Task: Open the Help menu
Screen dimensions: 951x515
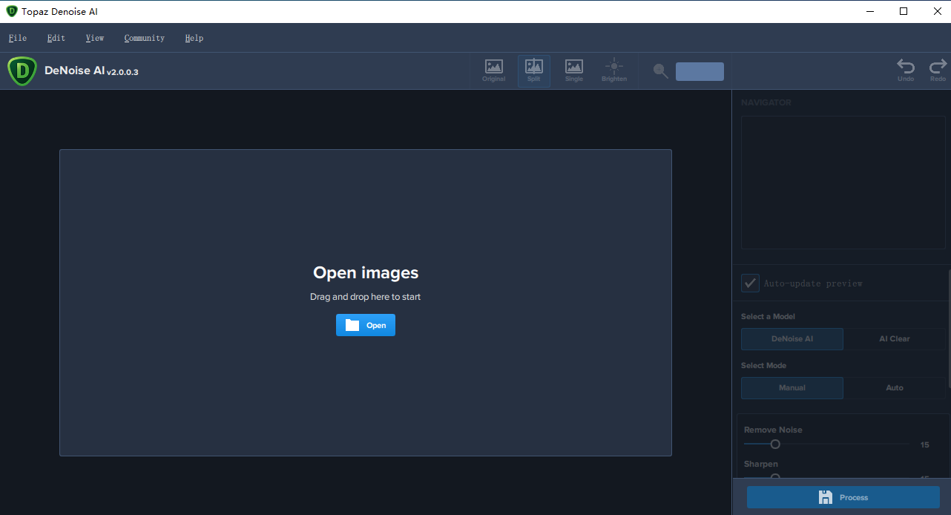Action: click(194, 38)
